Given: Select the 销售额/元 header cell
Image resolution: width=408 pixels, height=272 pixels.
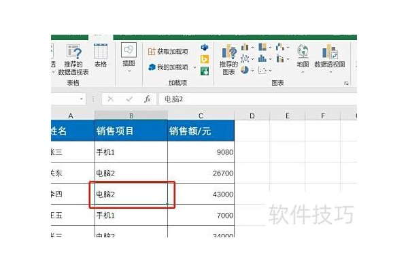Looking at the screenshot, I should pos(201,131).
